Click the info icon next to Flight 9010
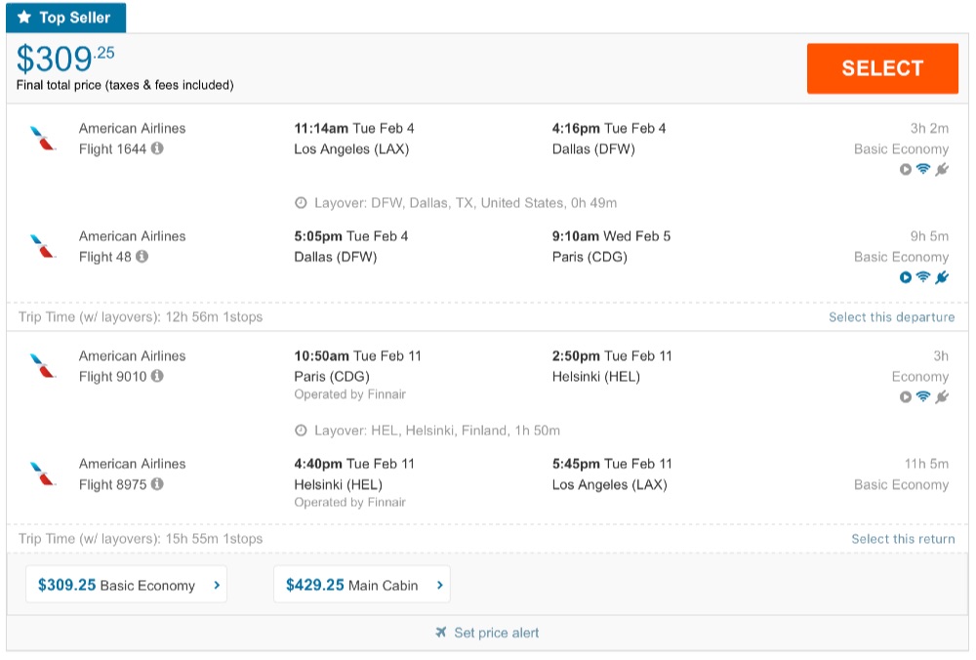 158,377
